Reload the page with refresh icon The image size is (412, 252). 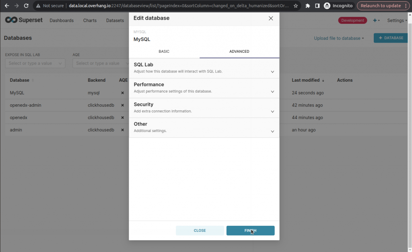pyautogui.click(x=26, y=6)
